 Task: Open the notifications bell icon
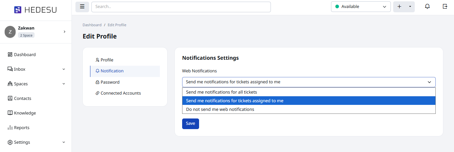pos(427,7)
